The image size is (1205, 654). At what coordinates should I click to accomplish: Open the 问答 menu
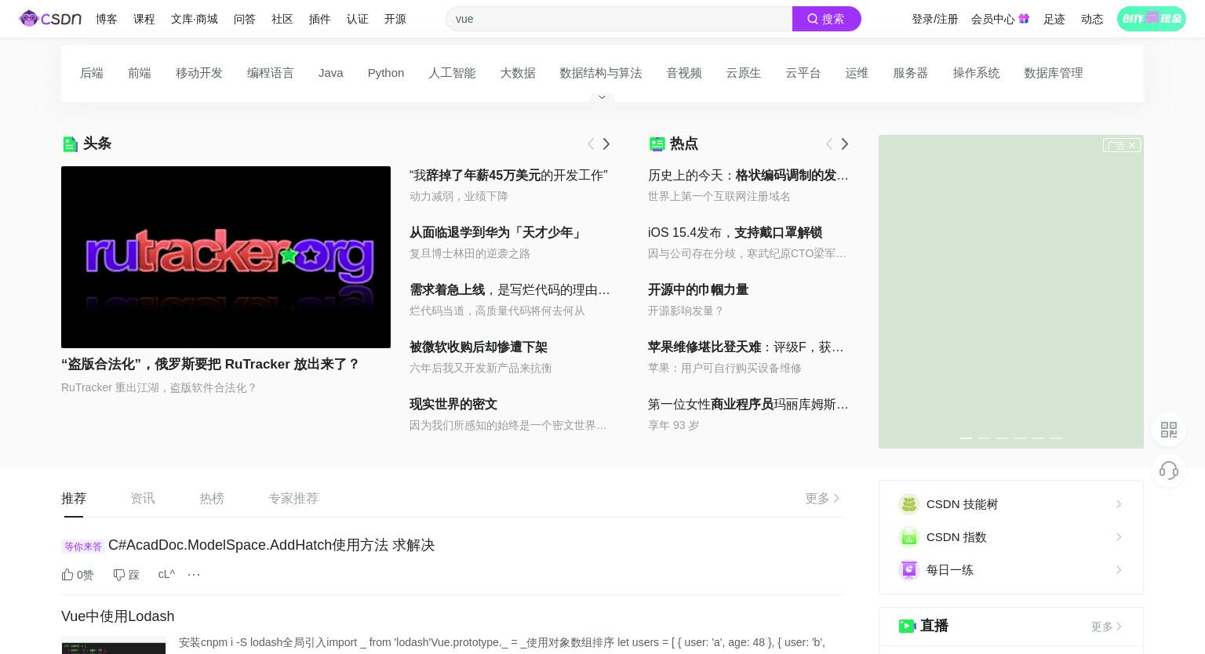pyautogui.click(x=245, y=19)
